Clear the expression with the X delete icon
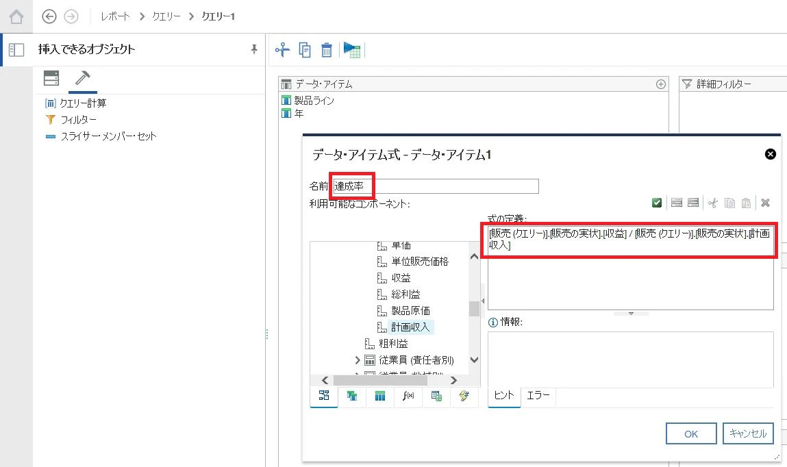 pyautogui.click(x=765, y=203)
